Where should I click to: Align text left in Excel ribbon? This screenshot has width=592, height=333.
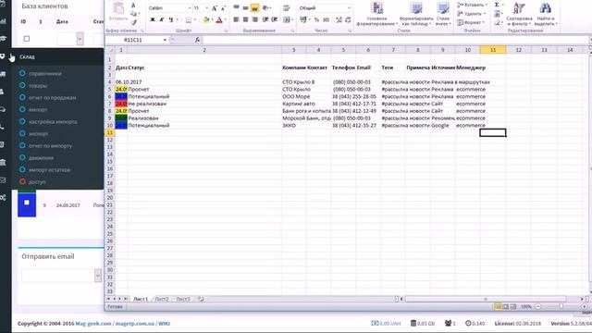click(237, 19)
